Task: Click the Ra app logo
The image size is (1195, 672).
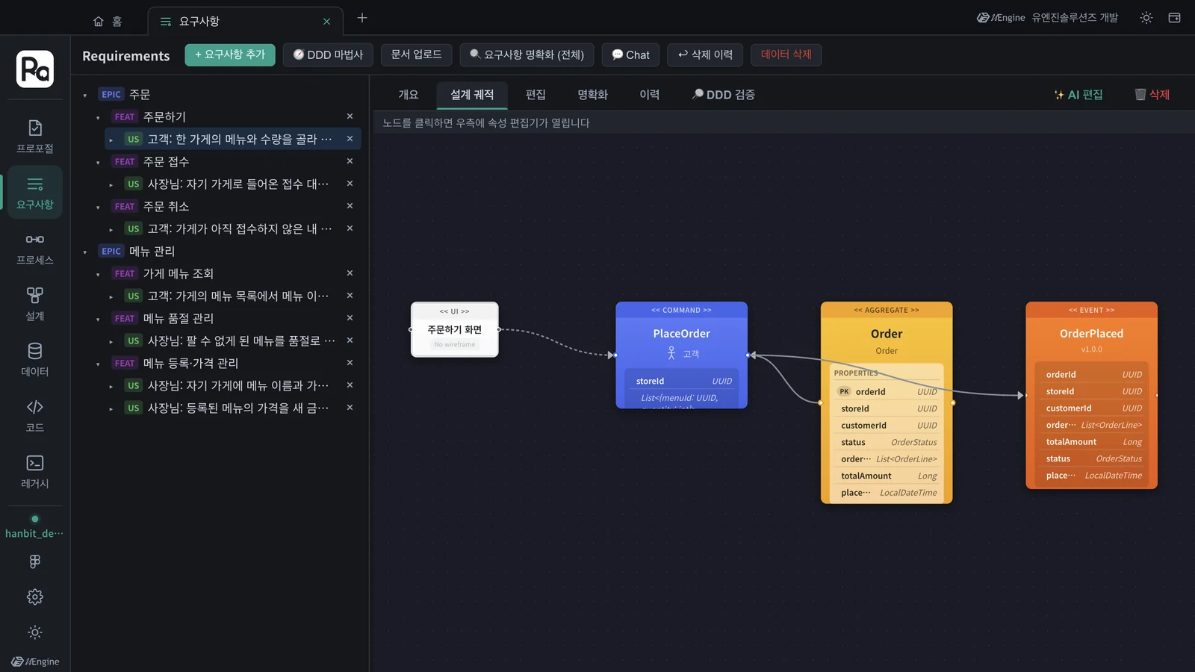Action: (x=35, y=69)
